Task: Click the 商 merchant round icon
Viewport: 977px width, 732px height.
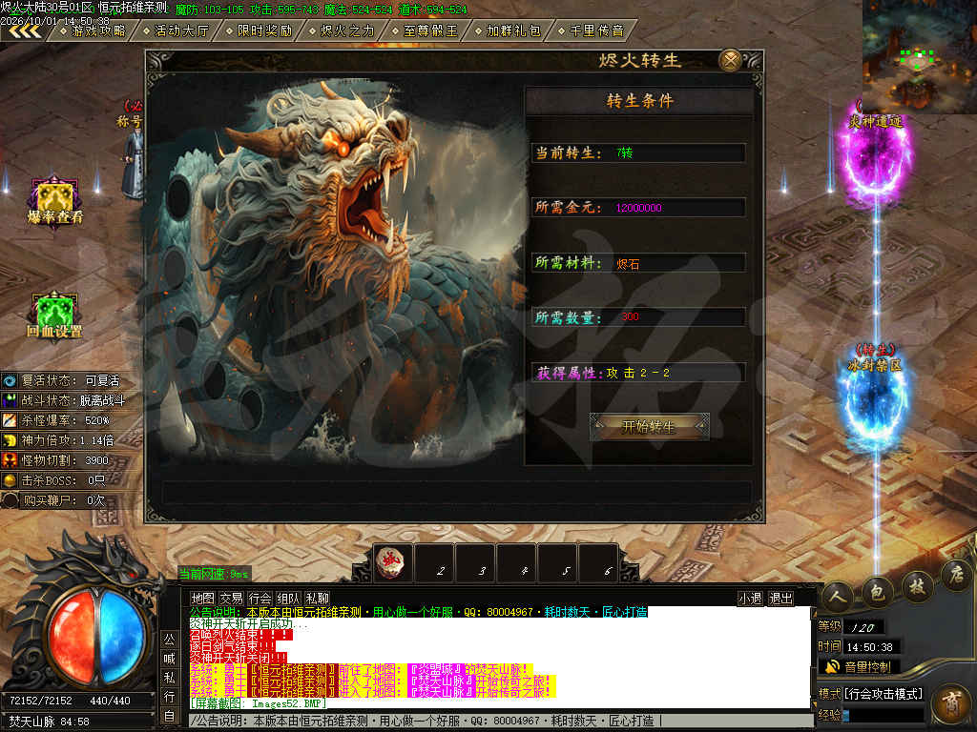Action: (951, 704)
